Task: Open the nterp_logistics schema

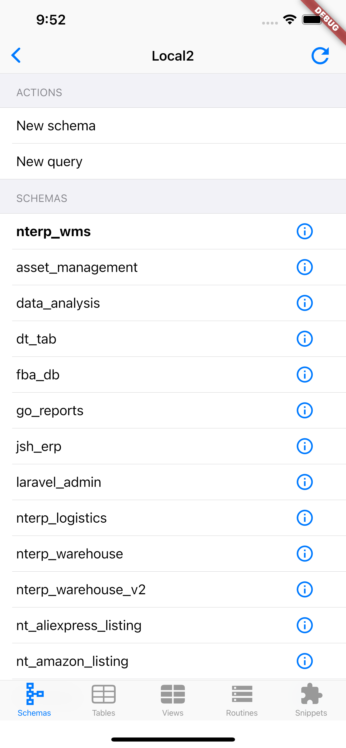Action: click(x=173, y=518)
